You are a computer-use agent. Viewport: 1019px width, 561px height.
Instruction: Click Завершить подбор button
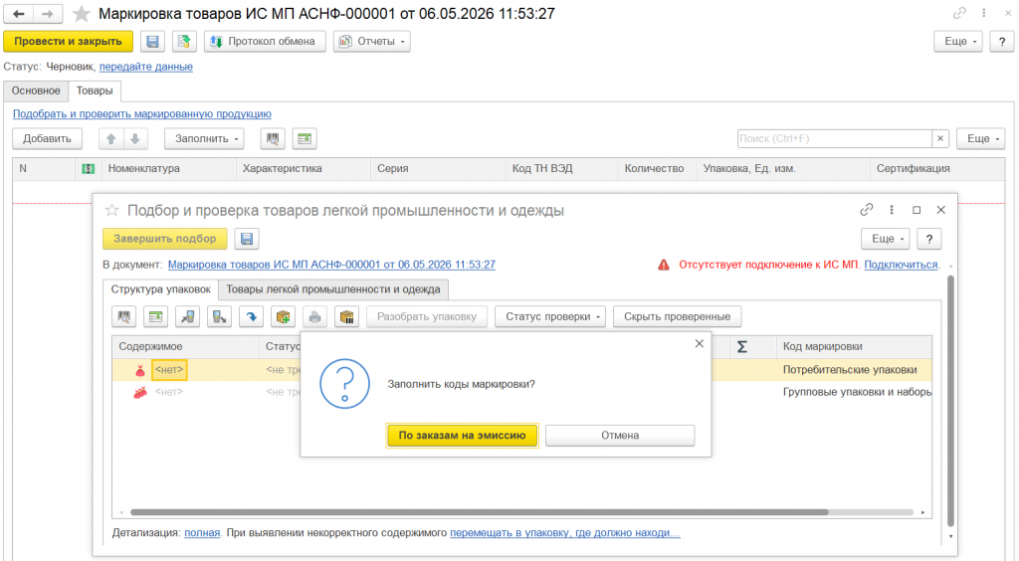[165, 239]
